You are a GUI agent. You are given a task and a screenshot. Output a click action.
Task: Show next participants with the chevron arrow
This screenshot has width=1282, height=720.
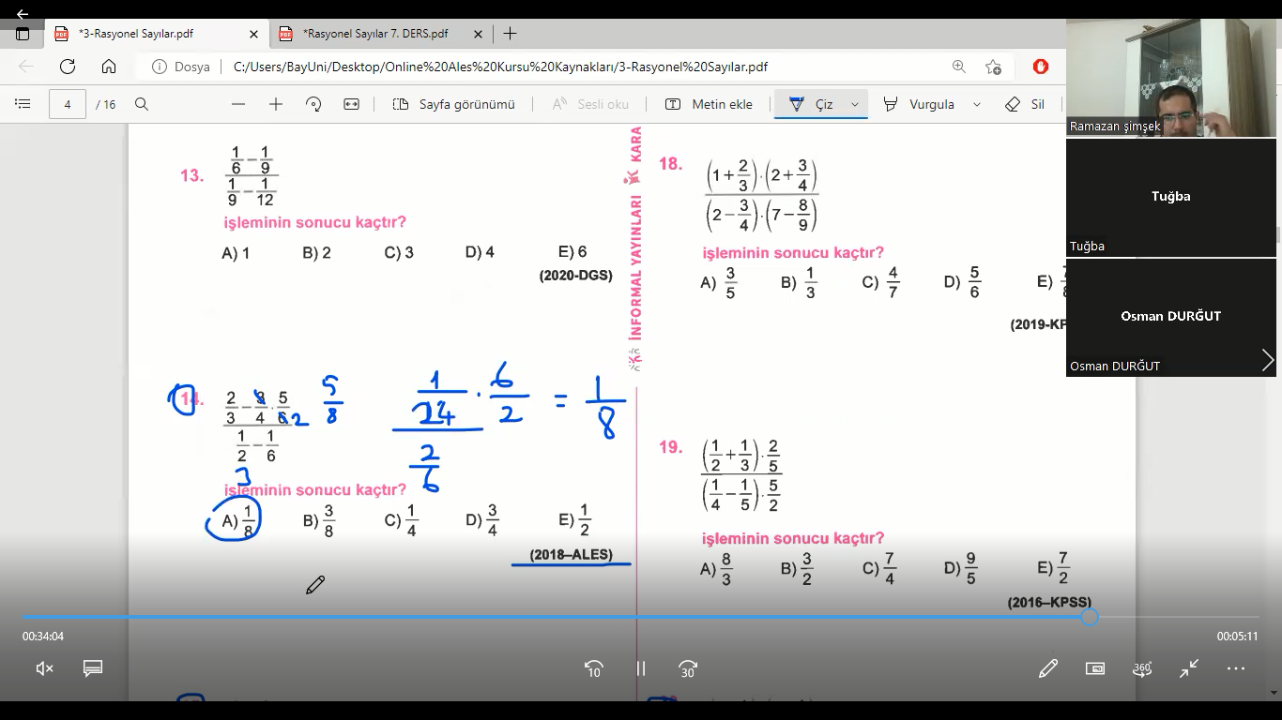coord(1267,360)
